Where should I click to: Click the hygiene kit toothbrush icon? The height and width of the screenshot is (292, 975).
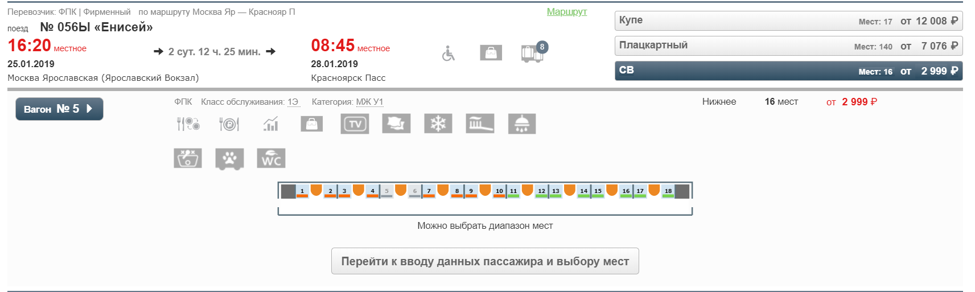point(480,124)
